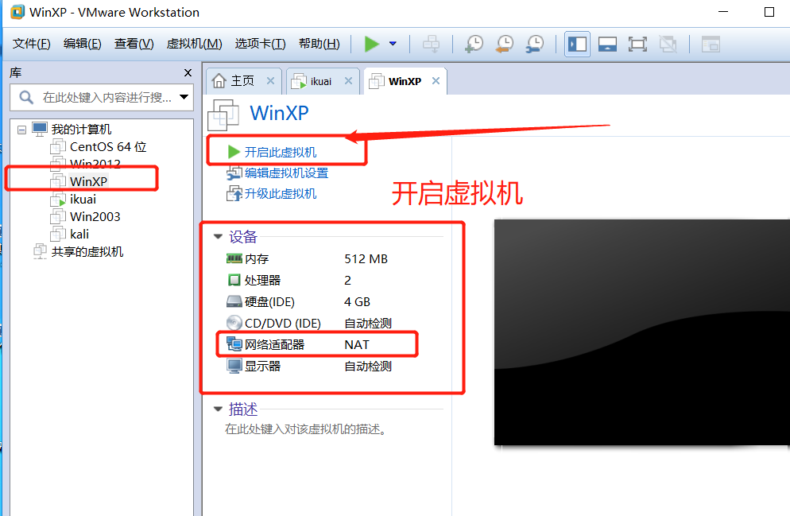Click the black VM screen preview thumbnail
Image resolution: width=790 pixels, height=516 pixels.
click(642, 332)
